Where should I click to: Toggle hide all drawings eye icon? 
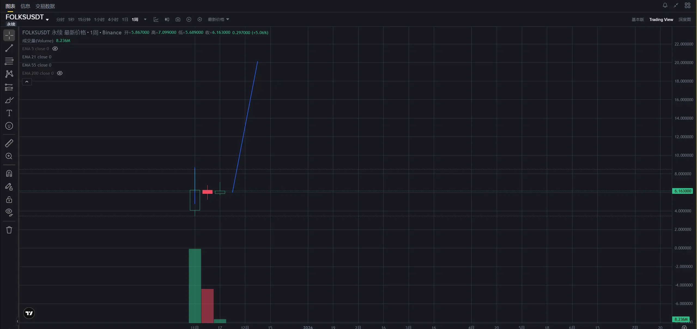tap(9, 212)
